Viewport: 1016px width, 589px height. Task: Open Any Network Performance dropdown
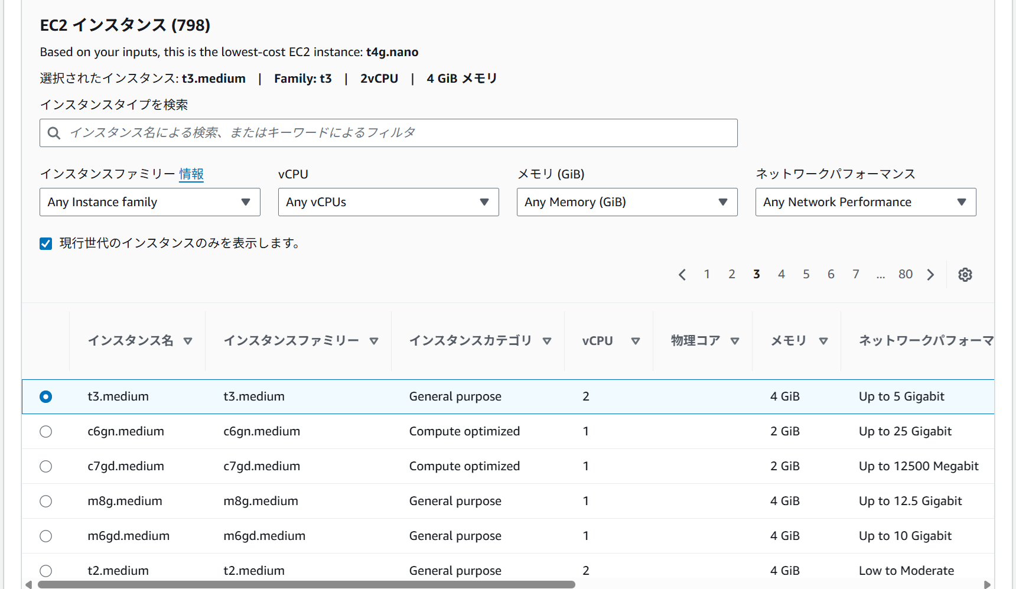(866, 202)
